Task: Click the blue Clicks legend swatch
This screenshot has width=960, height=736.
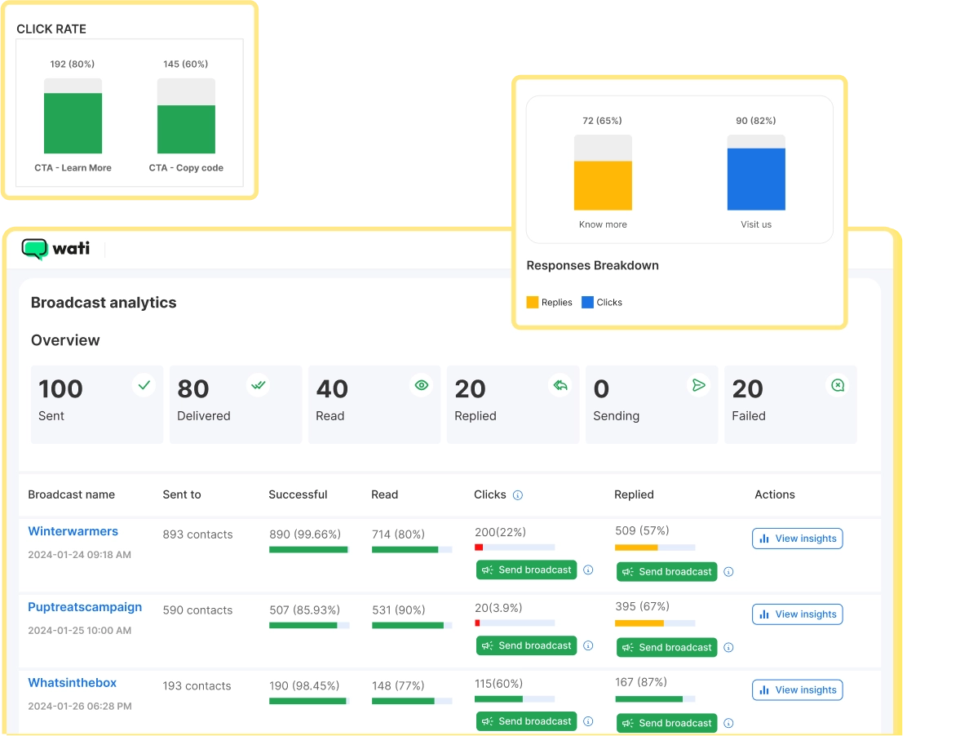Action: 587,302
